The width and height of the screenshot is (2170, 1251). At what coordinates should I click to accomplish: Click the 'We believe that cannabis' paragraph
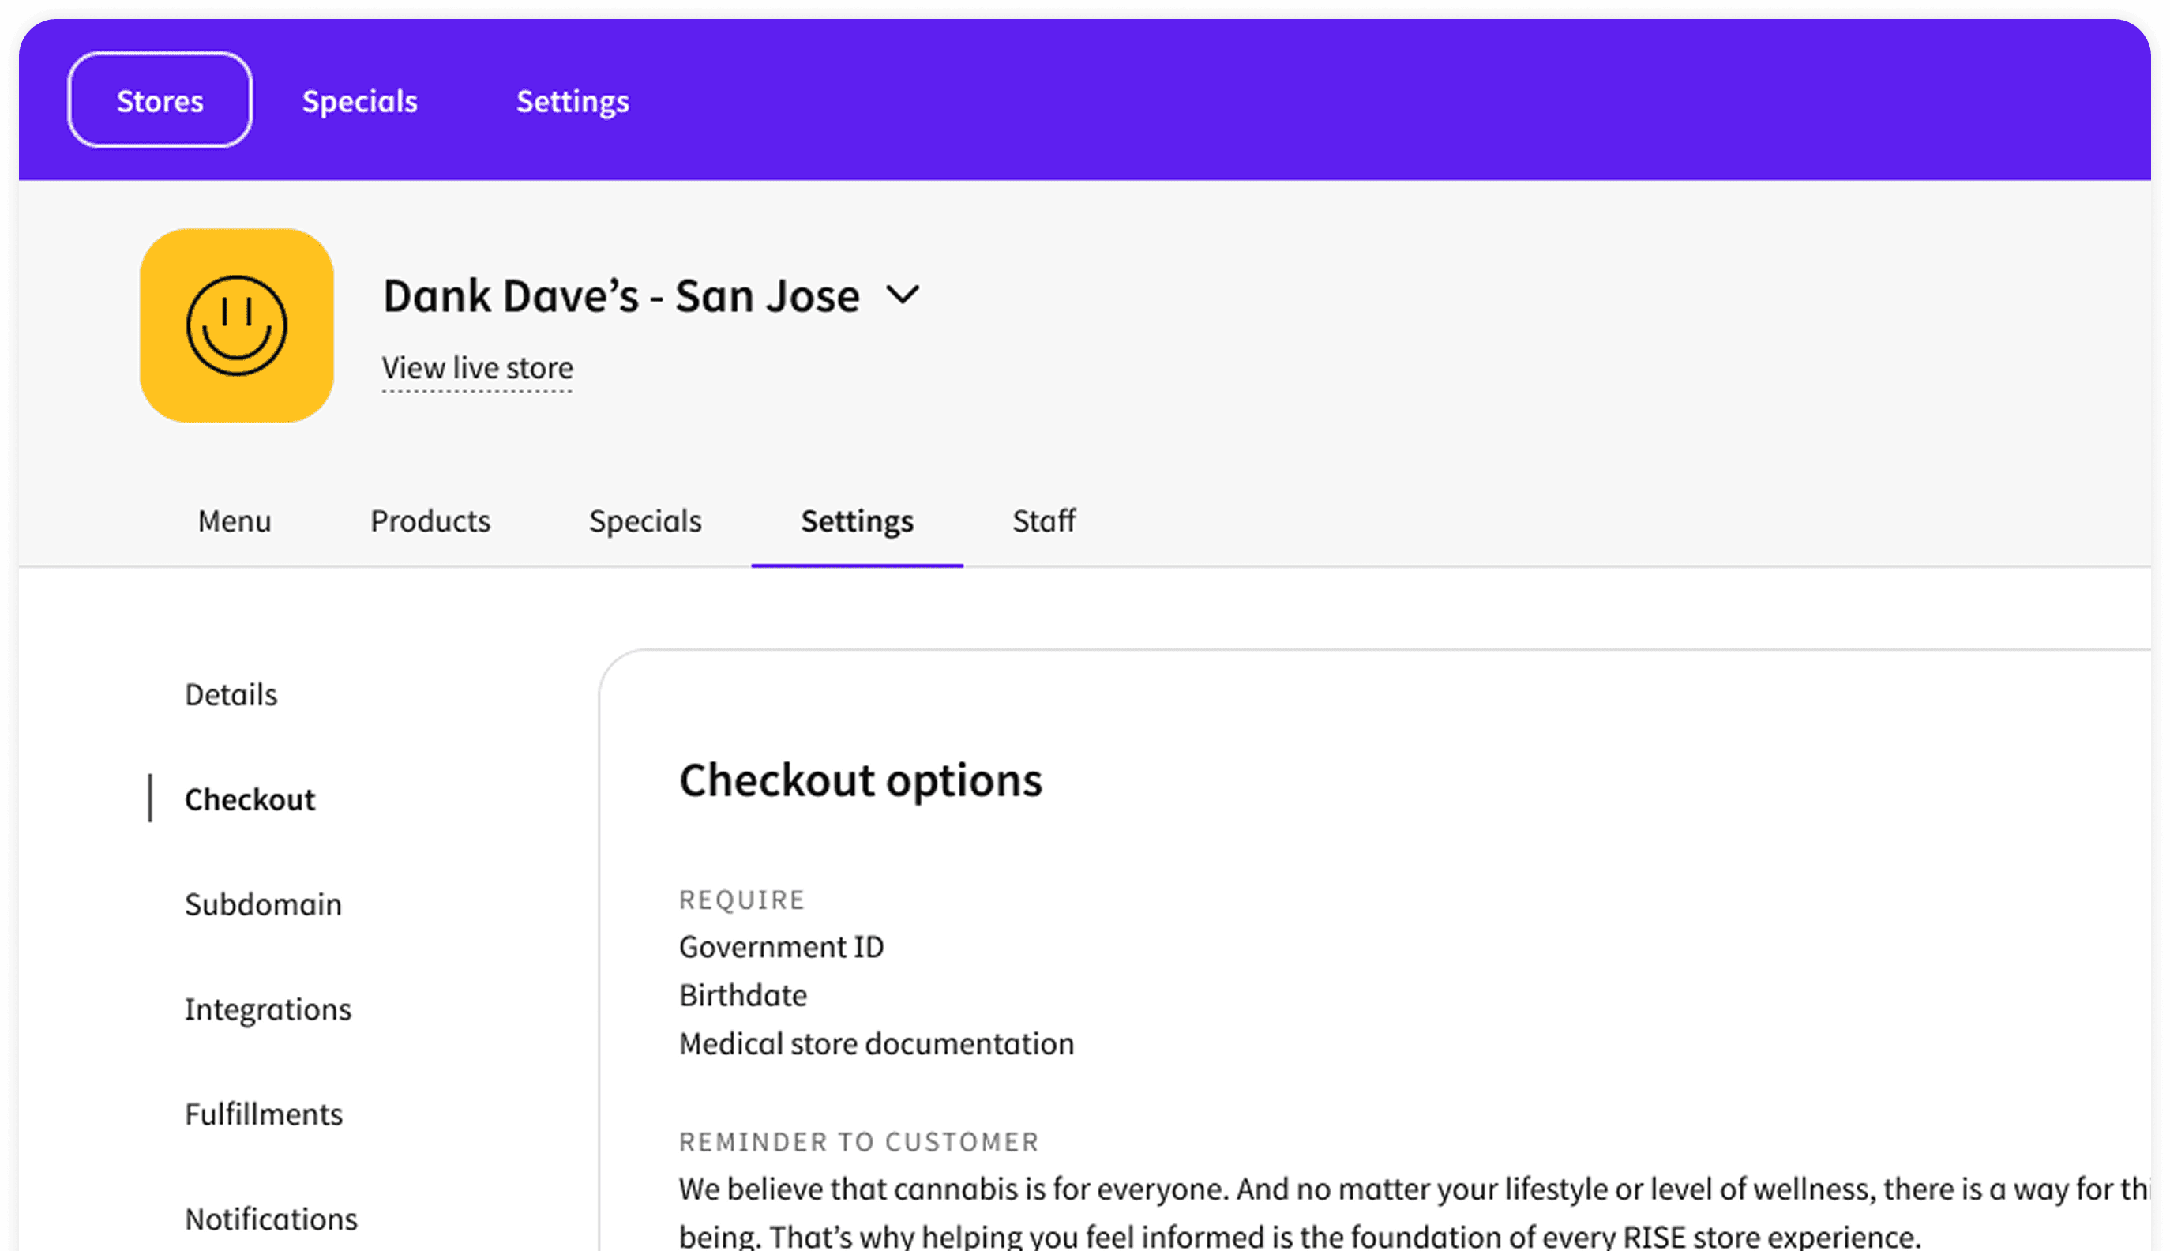[1414, 1212]
